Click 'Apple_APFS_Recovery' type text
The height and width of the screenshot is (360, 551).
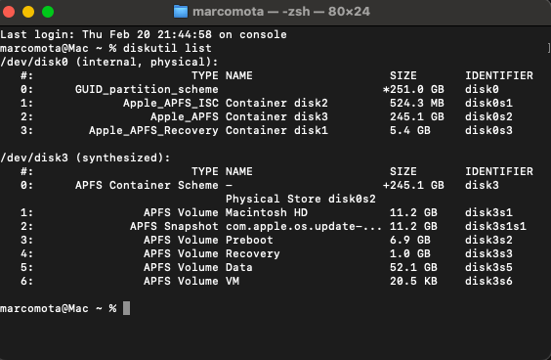pos(153,130)
